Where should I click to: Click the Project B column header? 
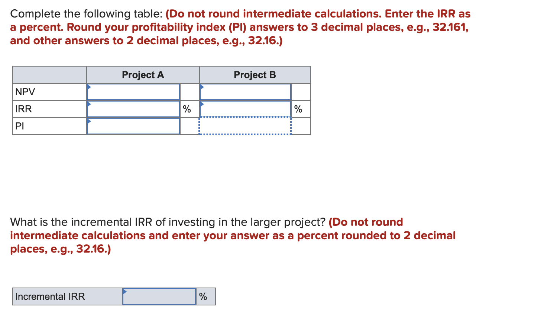coord(255,75)
